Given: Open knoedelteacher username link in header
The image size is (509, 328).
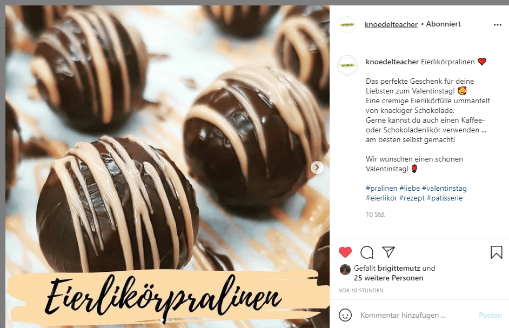Looking at the screenshot, I should point(391,24).
